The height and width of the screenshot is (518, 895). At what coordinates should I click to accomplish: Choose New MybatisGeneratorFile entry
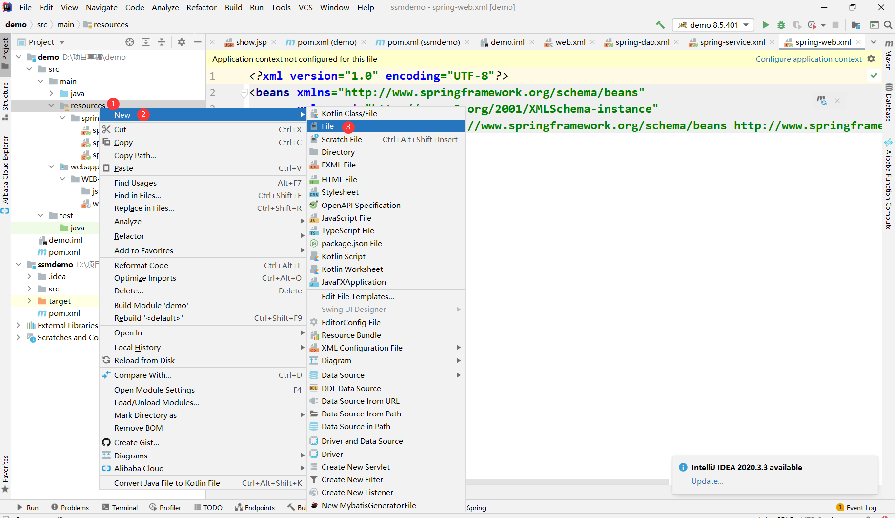[386, 505]
